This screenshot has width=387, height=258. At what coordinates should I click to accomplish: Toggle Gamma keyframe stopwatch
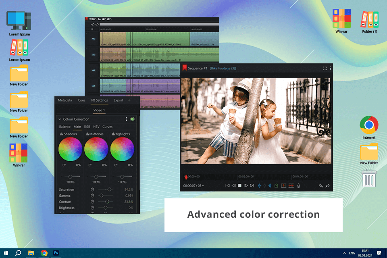click(93, 196)
